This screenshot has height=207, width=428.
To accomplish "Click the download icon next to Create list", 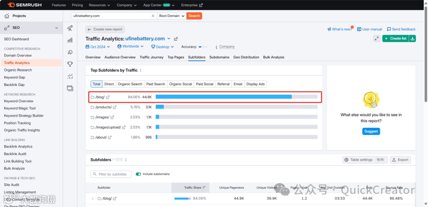I will click(413, 38).
